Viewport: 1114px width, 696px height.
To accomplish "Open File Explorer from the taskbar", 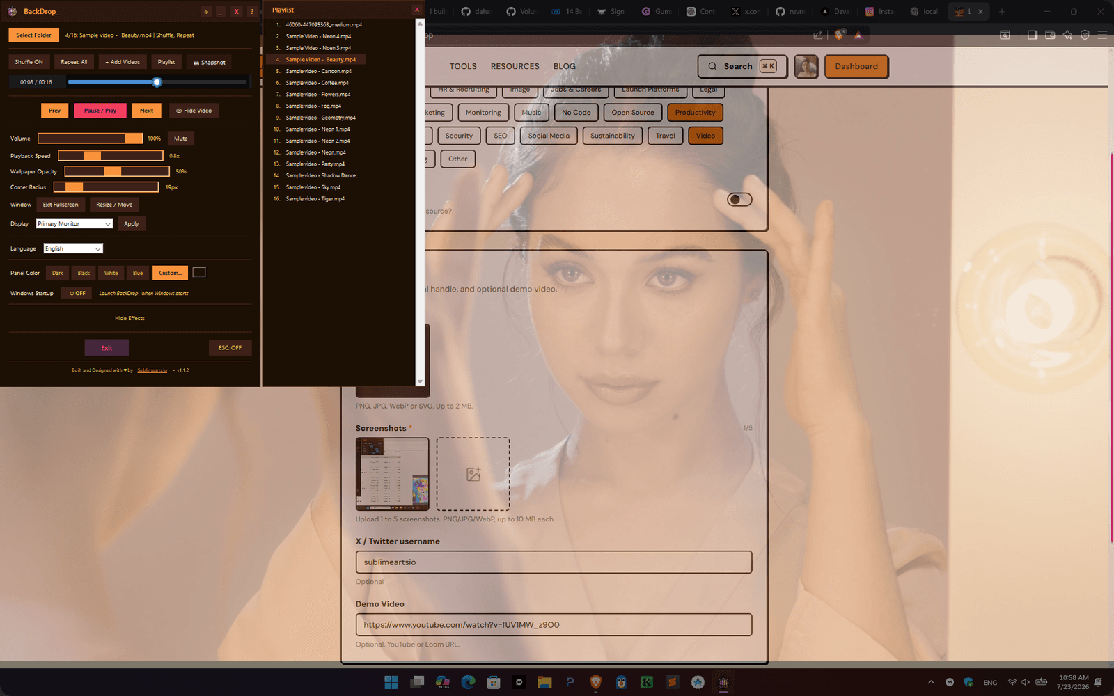I will (x=544, y=682).
